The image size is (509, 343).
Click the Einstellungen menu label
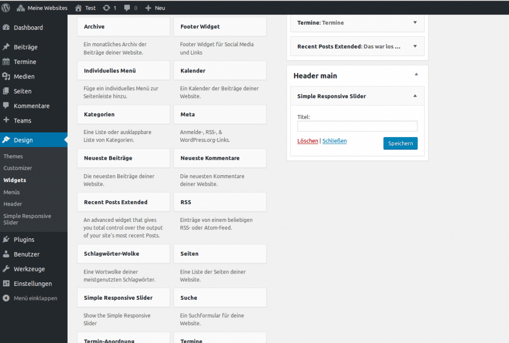(x=33, y=283)
